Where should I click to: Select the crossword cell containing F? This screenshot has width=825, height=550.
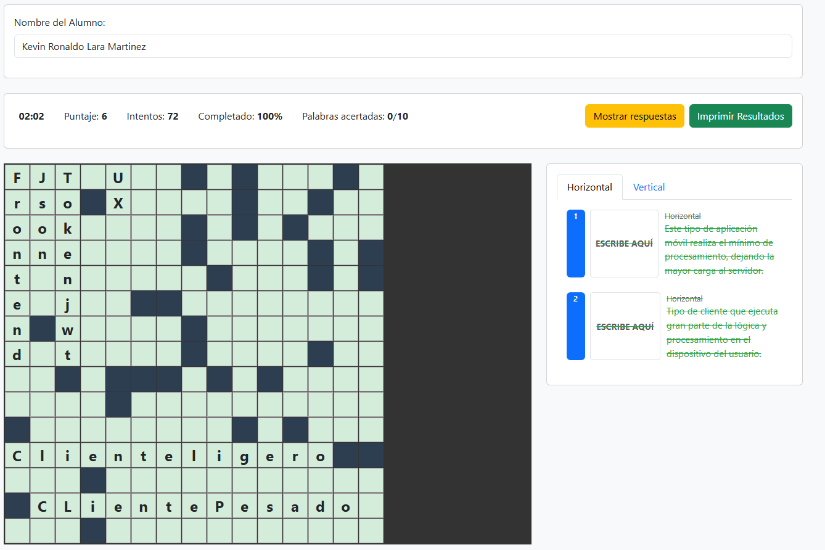17,177
